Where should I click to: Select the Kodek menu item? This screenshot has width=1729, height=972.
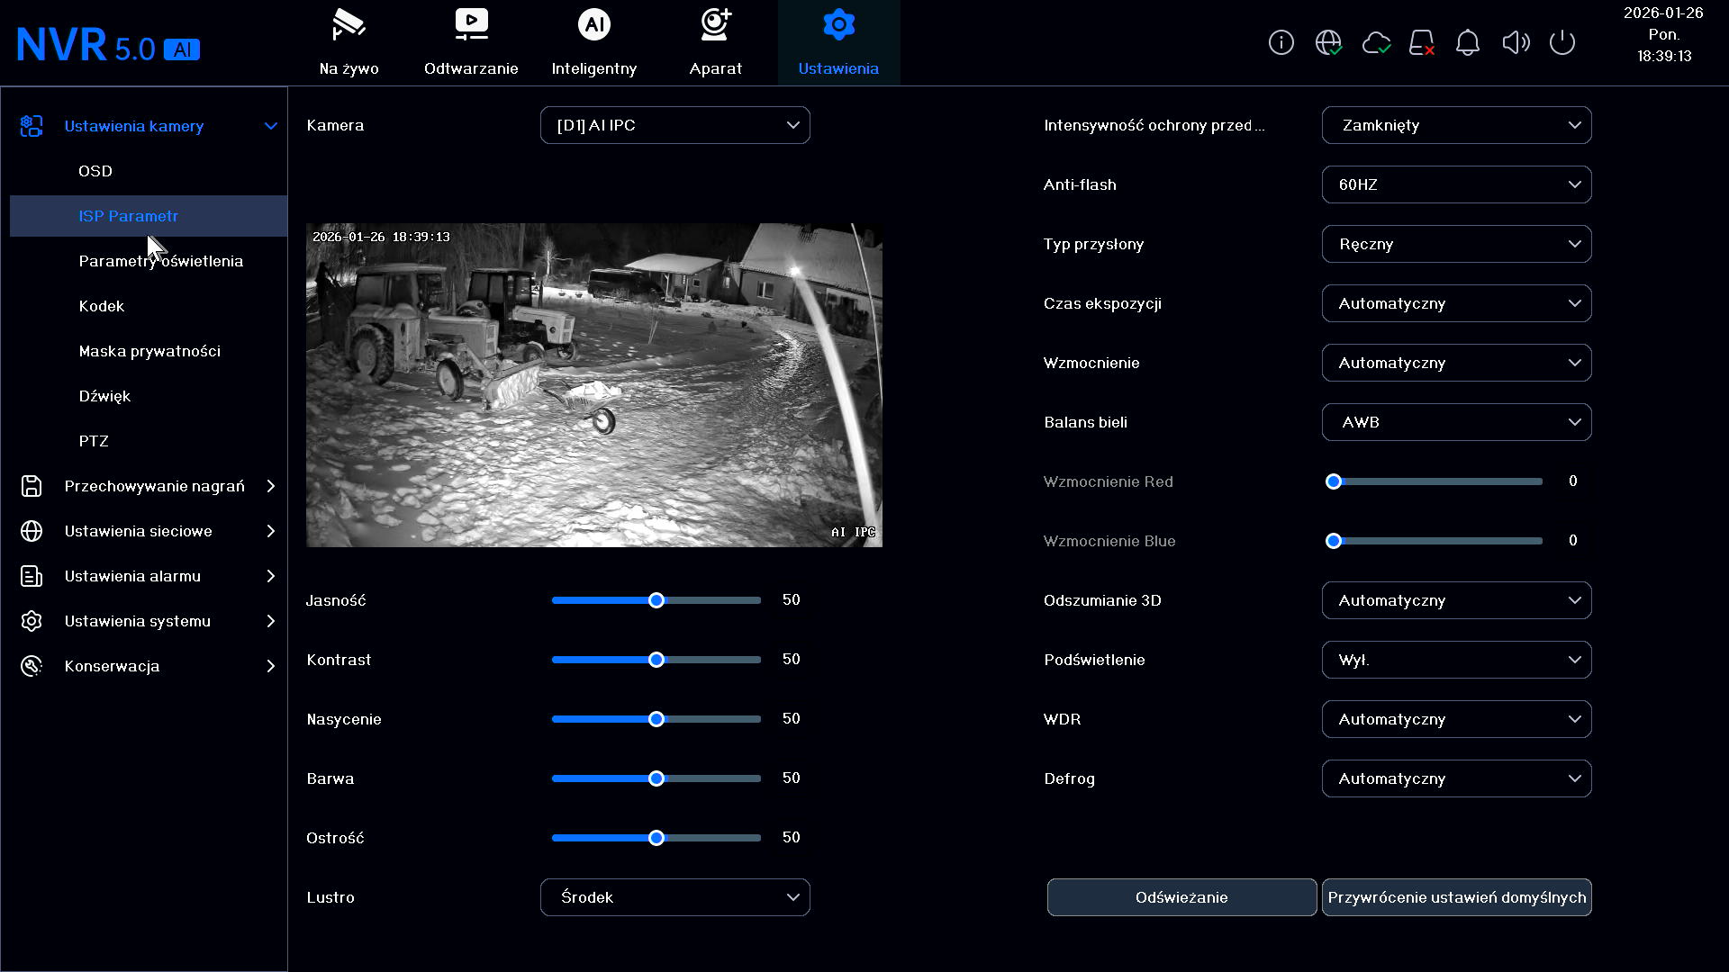(x=102, y=306)
